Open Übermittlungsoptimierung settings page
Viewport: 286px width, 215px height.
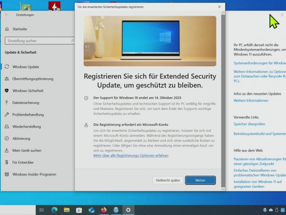click(32, 79)
